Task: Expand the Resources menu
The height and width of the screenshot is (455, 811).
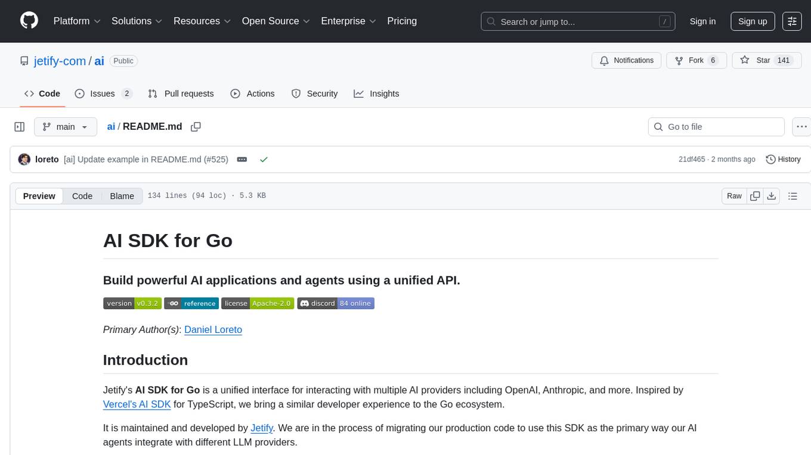Action: [x=202, y=21]
